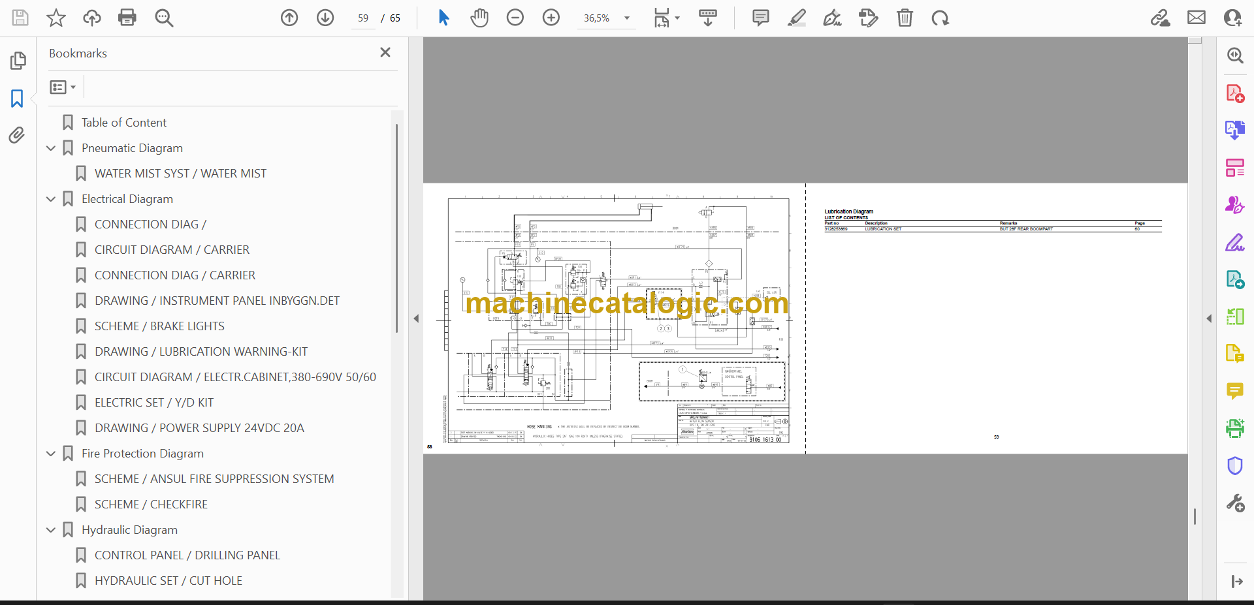Open the Protect shield tool

point(1234,465)
